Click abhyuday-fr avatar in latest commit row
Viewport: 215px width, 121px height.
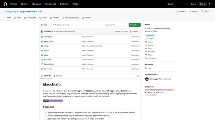point(42,31)
